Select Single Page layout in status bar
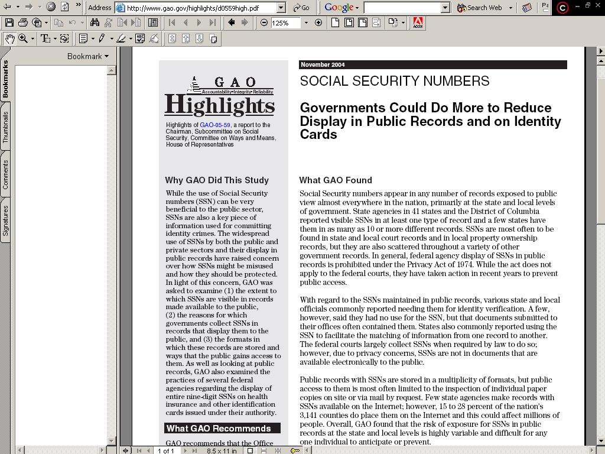Image resolution: width=605 pixels, height=454 pixels. pos(250,450)
